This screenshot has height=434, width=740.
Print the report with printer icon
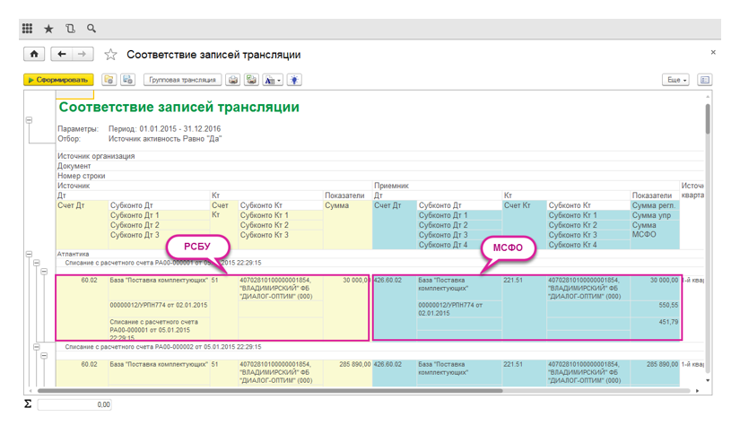232,80
